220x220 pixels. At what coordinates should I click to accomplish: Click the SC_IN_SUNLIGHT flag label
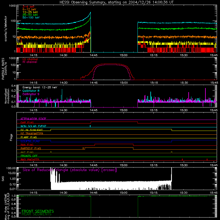(32, 130)
